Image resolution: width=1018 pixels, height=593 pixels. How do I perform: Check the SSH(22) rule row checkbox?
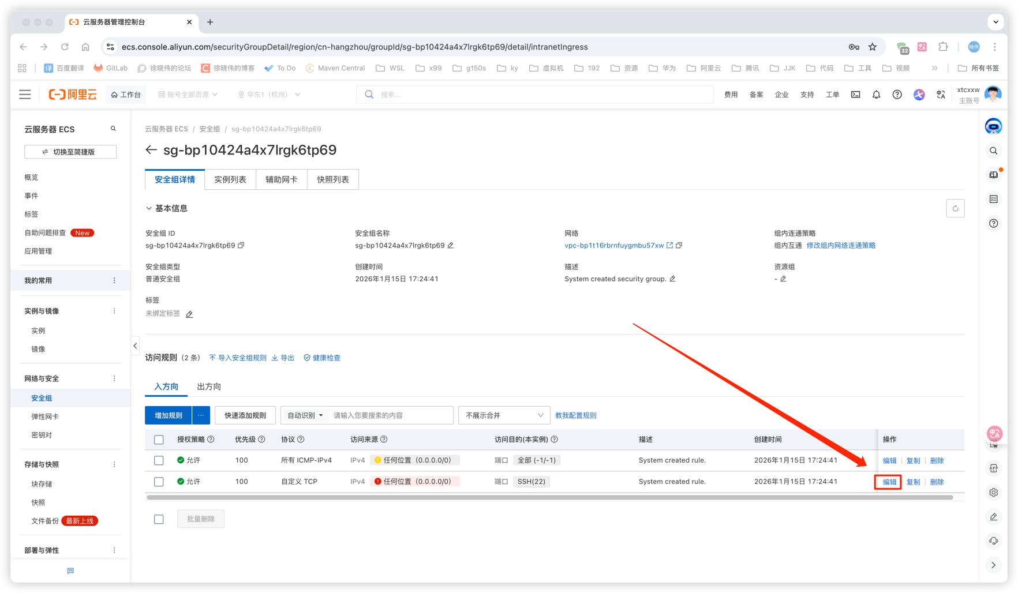(159, 482)
